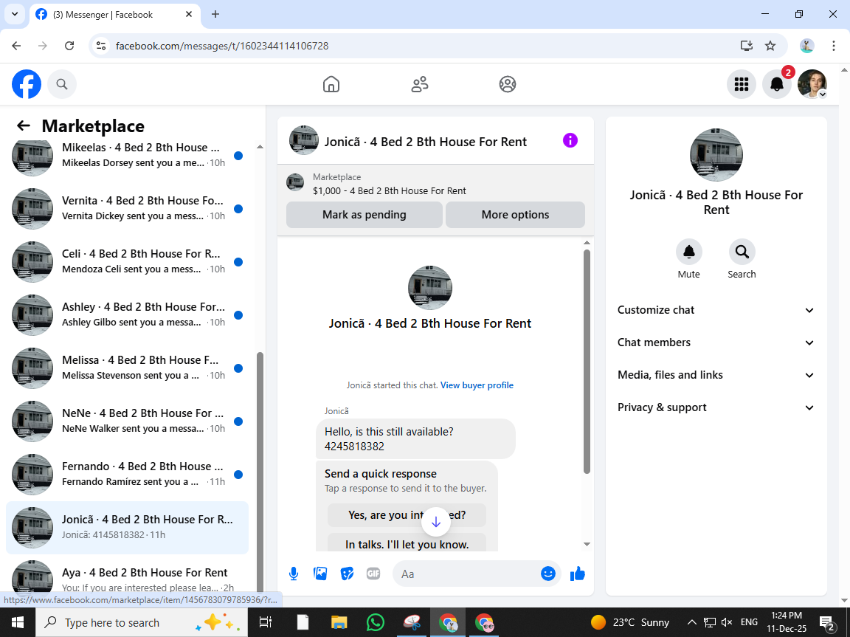Viewport: 850px width, 637px height.
Task: Open WhatsApp from the taskbar
Action: click(375, 622)
